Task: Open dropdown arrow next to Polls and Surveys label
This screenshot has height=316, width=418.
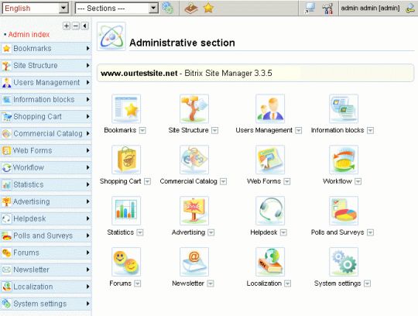Action: coord(370,232)
